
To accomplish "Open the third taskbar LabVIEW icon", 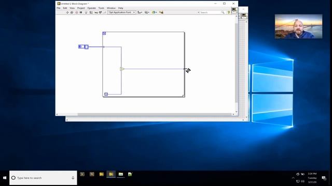I will click(102, 174).
